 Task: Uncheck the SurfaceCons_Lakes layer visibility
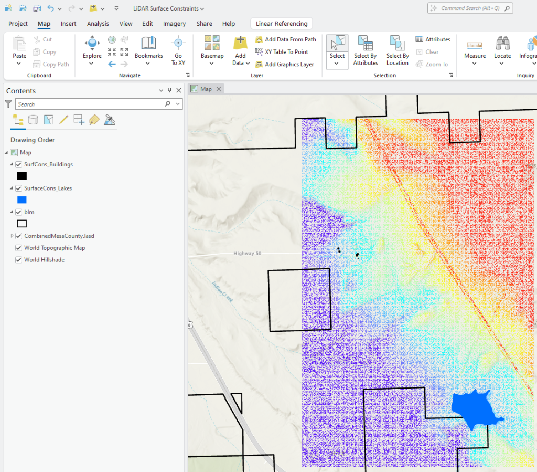18,188
